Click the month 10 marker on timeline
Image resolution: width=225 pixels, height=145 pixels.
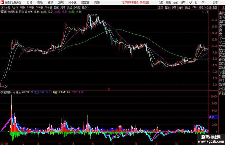[177, 144]
